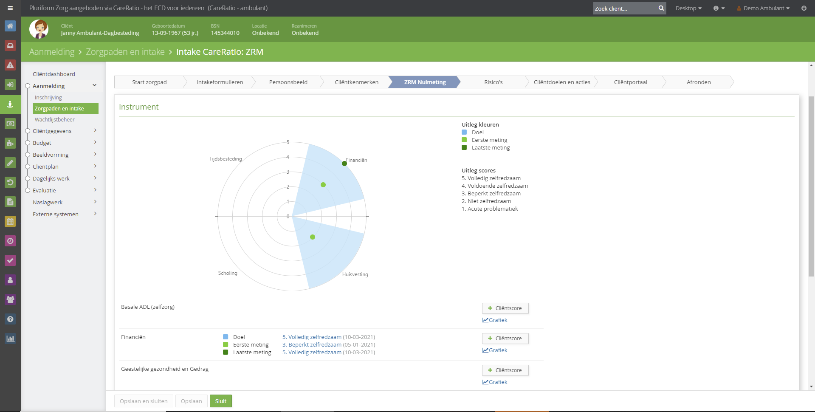Viewport: 815px width, 412px height.
Task: Open Financiën Doel score dated 10-03-2021
Action: click(312, 337)
